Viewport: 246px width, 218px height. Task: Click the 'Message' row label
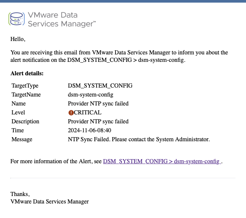point(22,139)
